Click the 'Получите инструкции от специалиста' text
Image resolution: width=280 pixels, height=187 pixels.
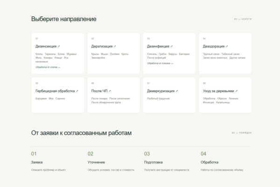pyautogui.click(x=167, y=170)
